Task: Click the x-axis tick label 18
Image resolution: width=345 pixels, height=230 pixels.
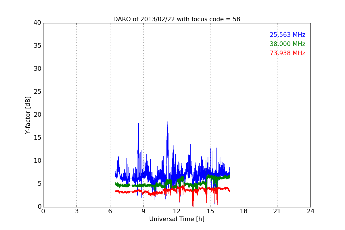Action: [x=244, y=211]
